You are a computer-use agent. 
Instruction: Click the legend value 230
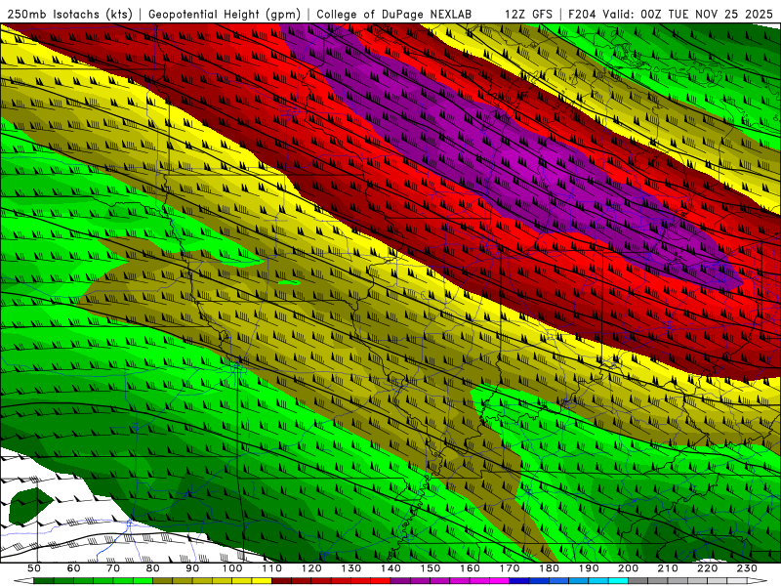coord(747,568)
